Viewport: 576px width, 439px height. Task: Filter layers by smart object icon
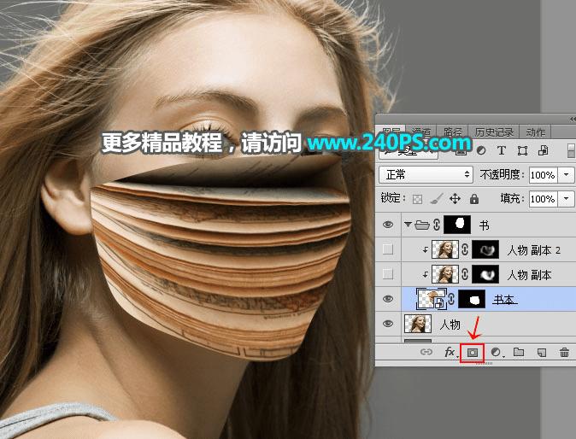(544, 150)
